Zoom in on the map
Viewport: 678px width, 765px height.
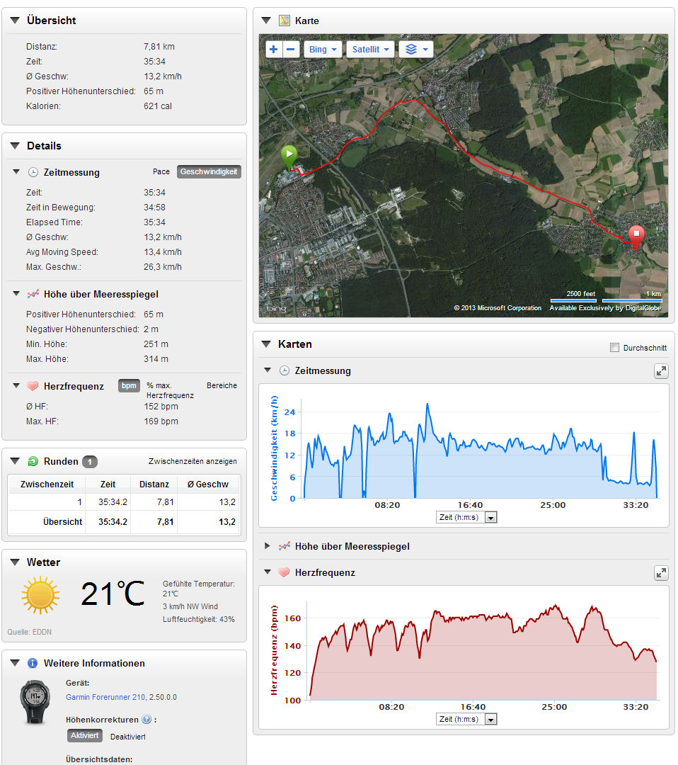[274, 50]
